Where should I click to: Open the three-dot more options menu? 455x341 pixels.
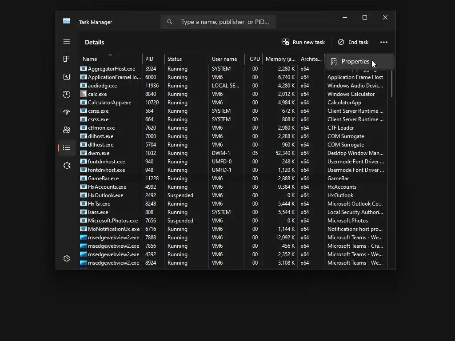pyautogui.click(x=383, y=42)
